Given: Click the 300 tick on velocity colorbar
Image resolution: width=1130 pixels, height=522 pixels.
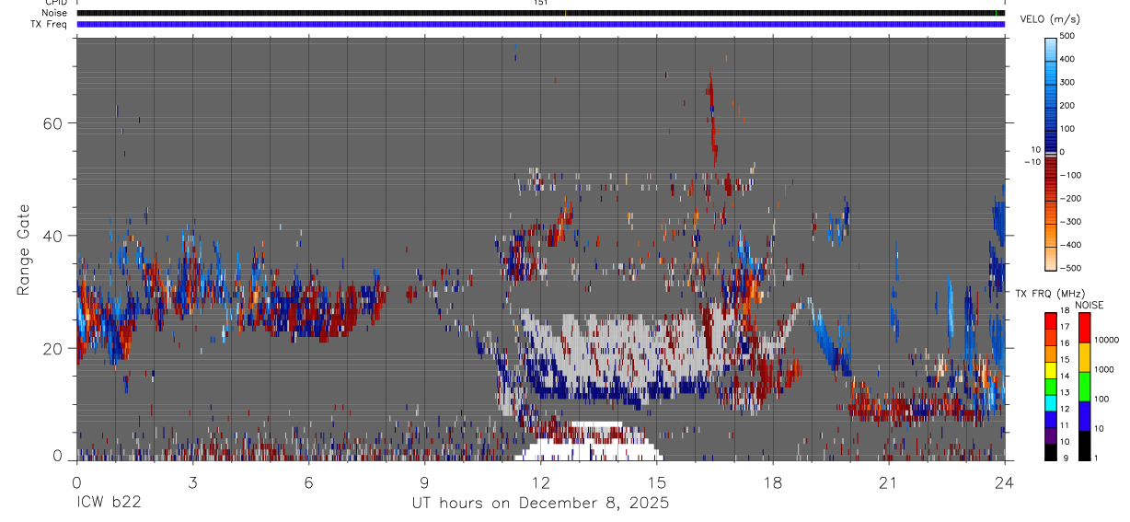Looking at the screenshot, I should coord(1069,82).
